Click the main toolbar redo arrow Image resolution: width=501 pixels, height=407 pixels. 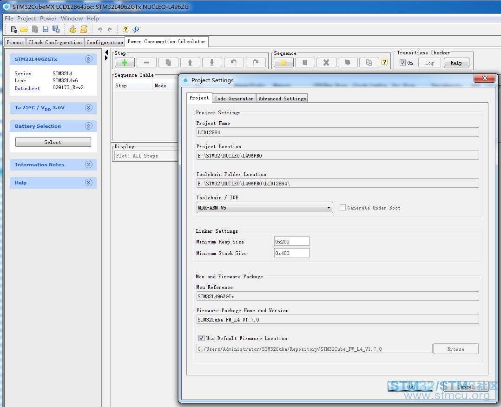click(110, 29)
